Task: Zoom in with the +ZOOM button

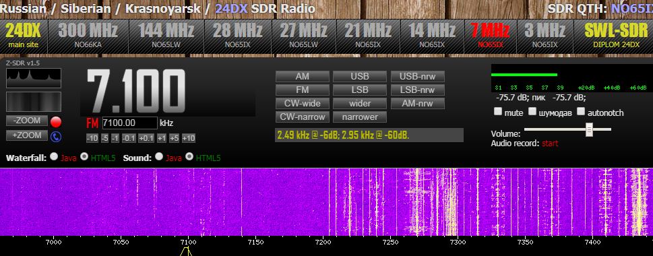Action: click(x=27, y=135)
